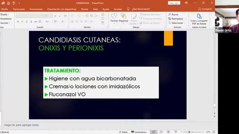Click the font color (A) tool
The image size is (239, 134).
63,22
